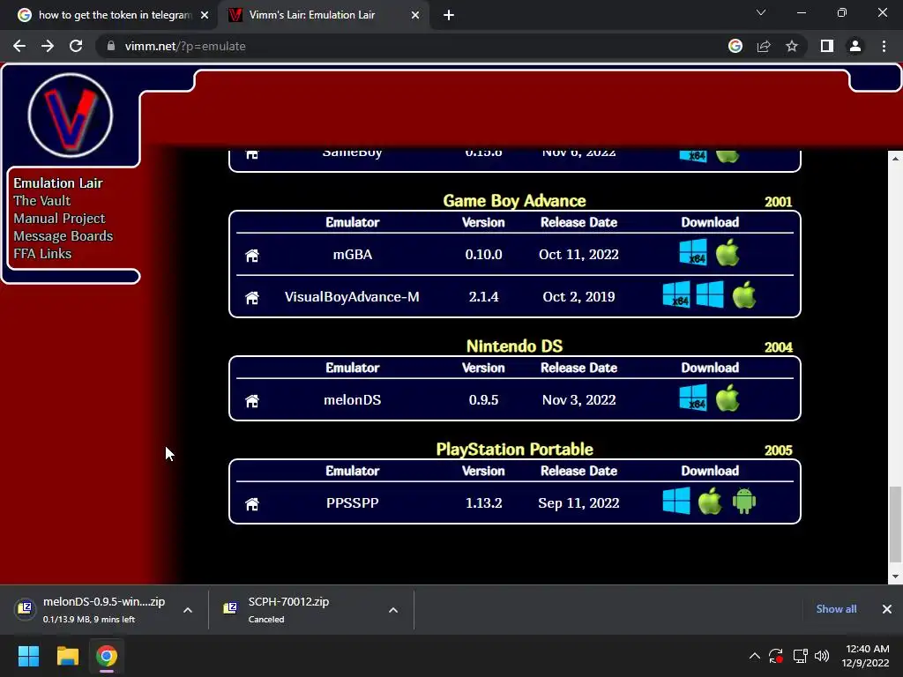Close the telegram token Google tab
903x677 pixels.
click(x=205, y=15)
